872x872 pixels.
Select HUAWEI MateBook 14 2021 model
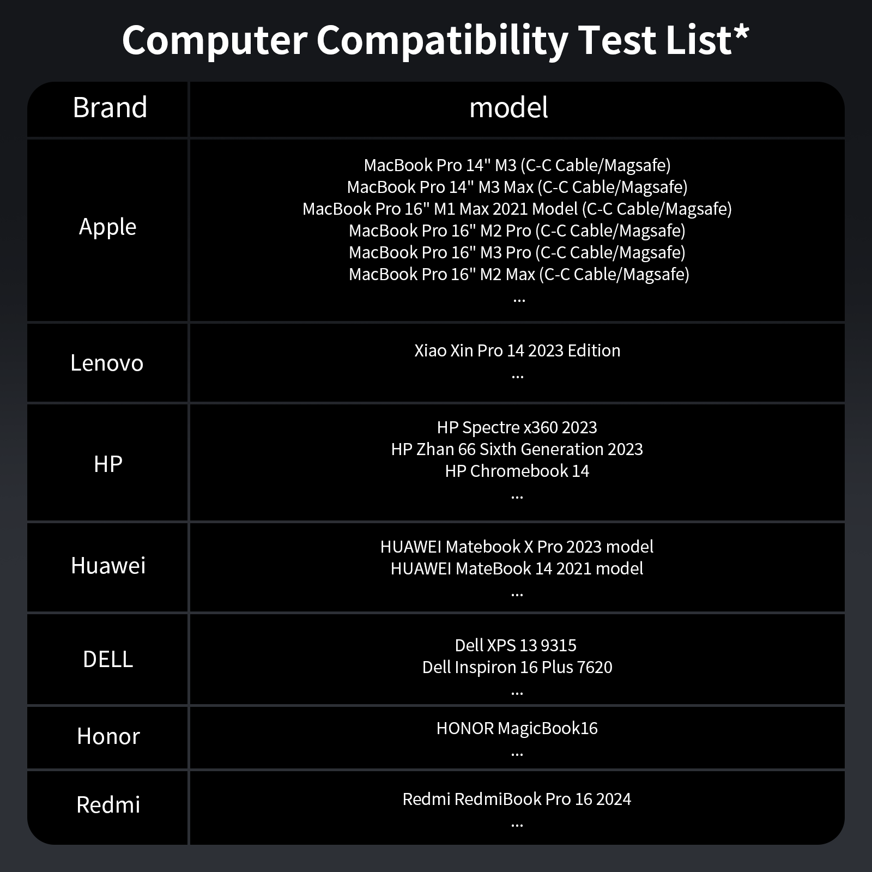[517, 568]
